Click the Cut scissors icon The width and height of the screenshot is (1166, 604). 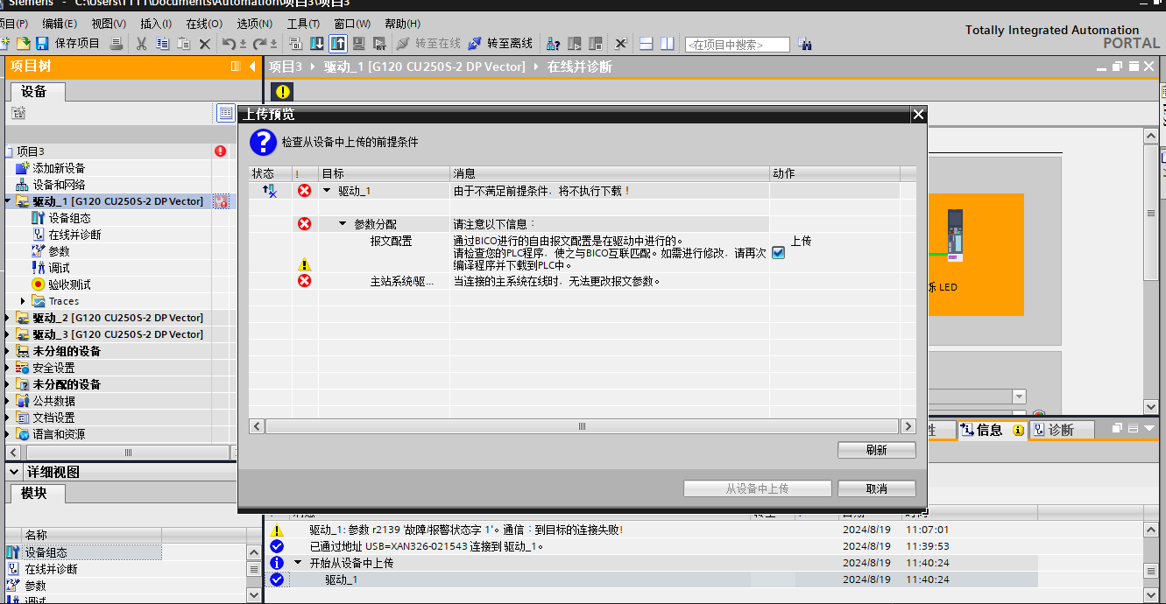141,43
